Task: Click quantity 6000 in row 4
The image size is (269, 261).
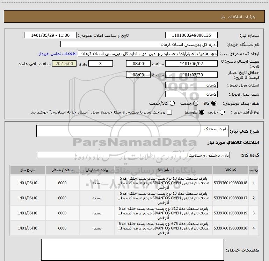Action: 62,228
